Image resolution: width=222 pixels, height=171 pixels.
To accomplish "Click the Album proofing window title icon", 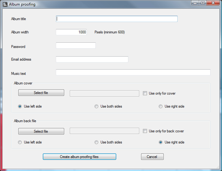I will click(x=5, y=4).
